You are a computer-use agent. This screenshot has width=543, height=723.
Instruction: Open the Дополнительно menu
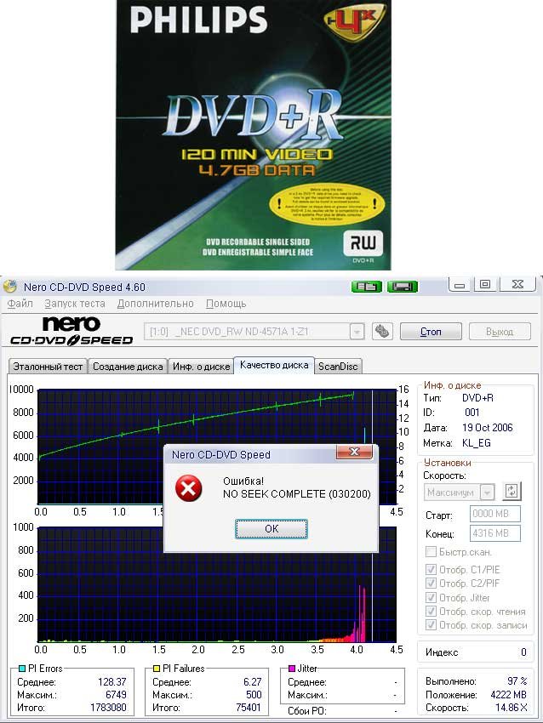pyautogui.click(x=156, y=304)
